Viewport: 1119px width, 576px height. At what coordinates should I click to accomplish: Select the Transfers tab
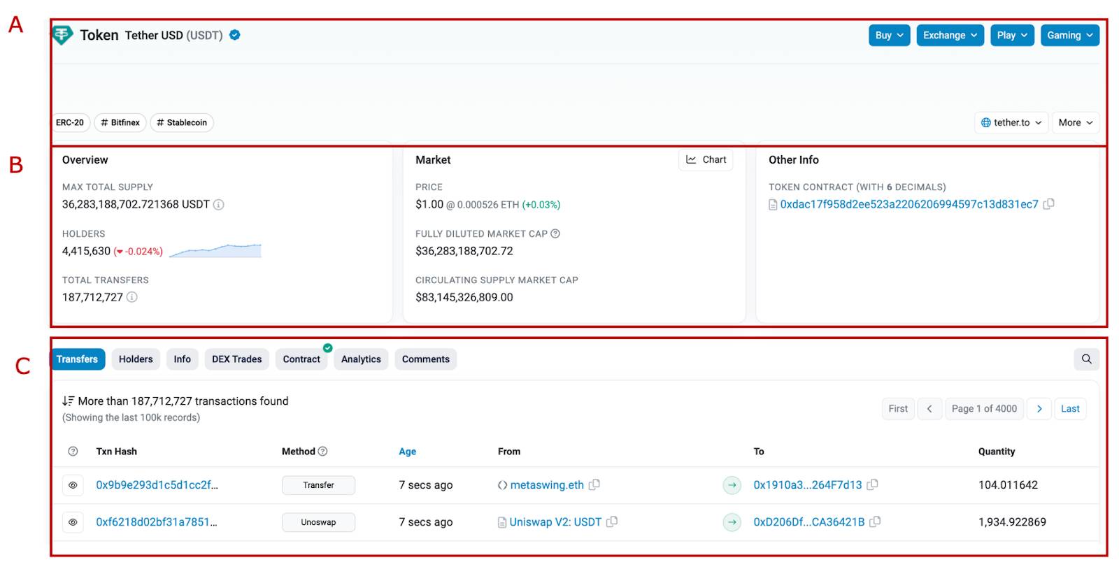click(x=77, y=359)
